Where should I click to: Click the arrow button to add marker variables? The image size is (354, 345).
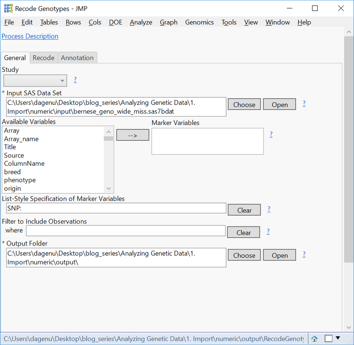[x=133, y=135]
